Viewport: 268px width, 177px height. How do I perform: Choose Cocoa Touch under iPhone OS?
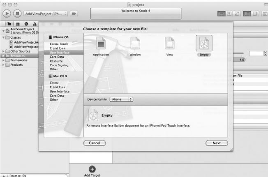59,44
